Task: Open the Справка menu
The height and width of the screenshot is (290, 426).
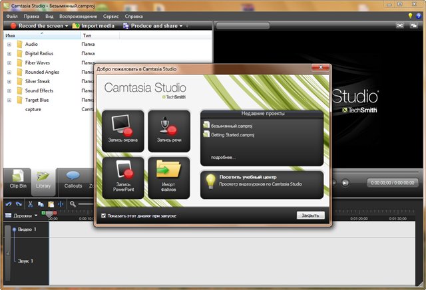Action: coord(134,16)
